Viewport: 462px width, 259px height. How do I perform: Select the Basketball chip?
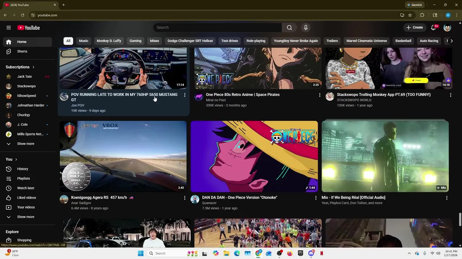403,41
